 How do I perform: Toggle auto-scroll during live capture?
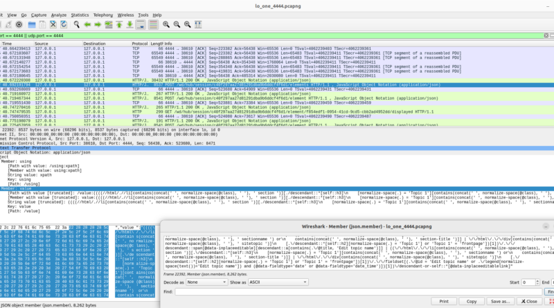[x=141, y=24]
